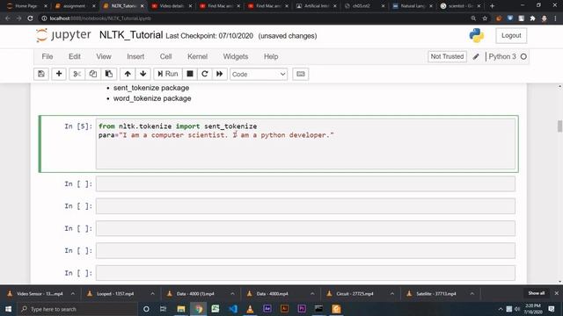
Task: Reload the page with the refresh icon
Action: (30, 18)
